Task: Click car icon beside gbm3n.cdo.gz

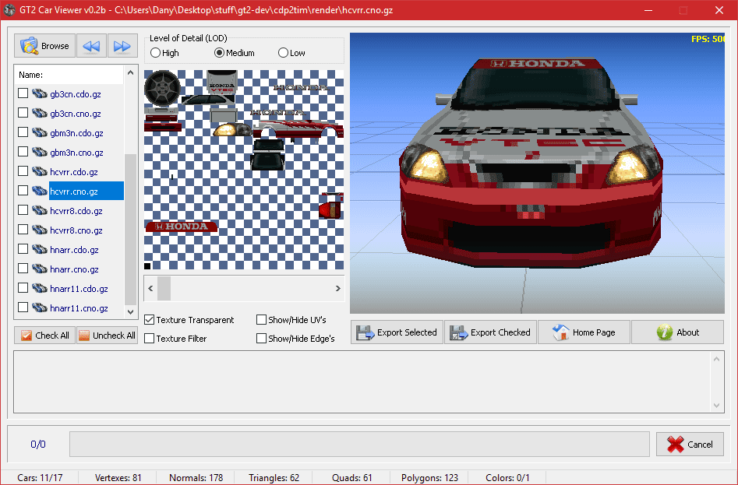Action: 40,132
